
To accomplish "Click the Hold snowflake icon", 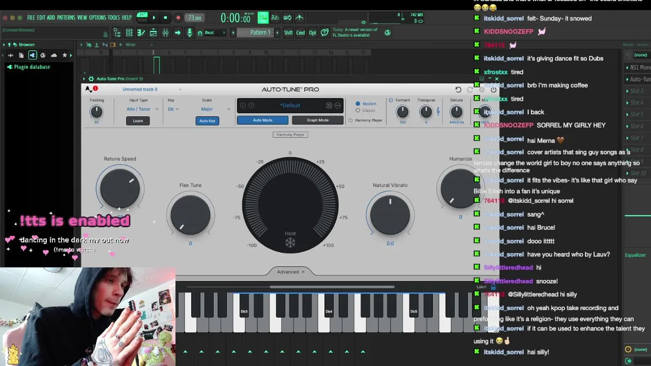I will [290, 243].
